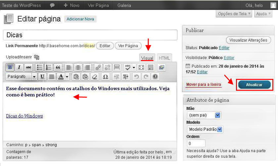
Task: Open the Galeria menu in admin bar
Action: [x=124, y=5]
